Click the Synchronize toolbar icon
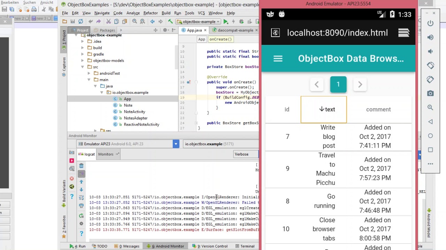446x250 pixels. click(x=80, y=22)
